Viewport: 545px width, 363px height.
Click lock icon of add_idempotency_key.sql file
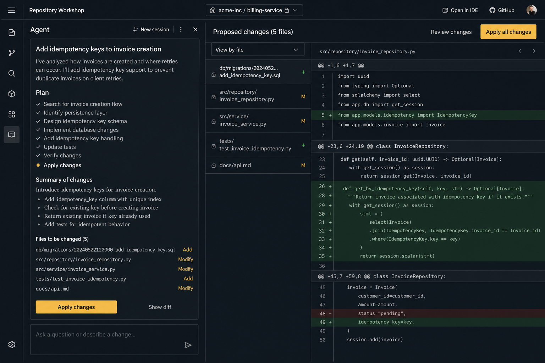214,75
